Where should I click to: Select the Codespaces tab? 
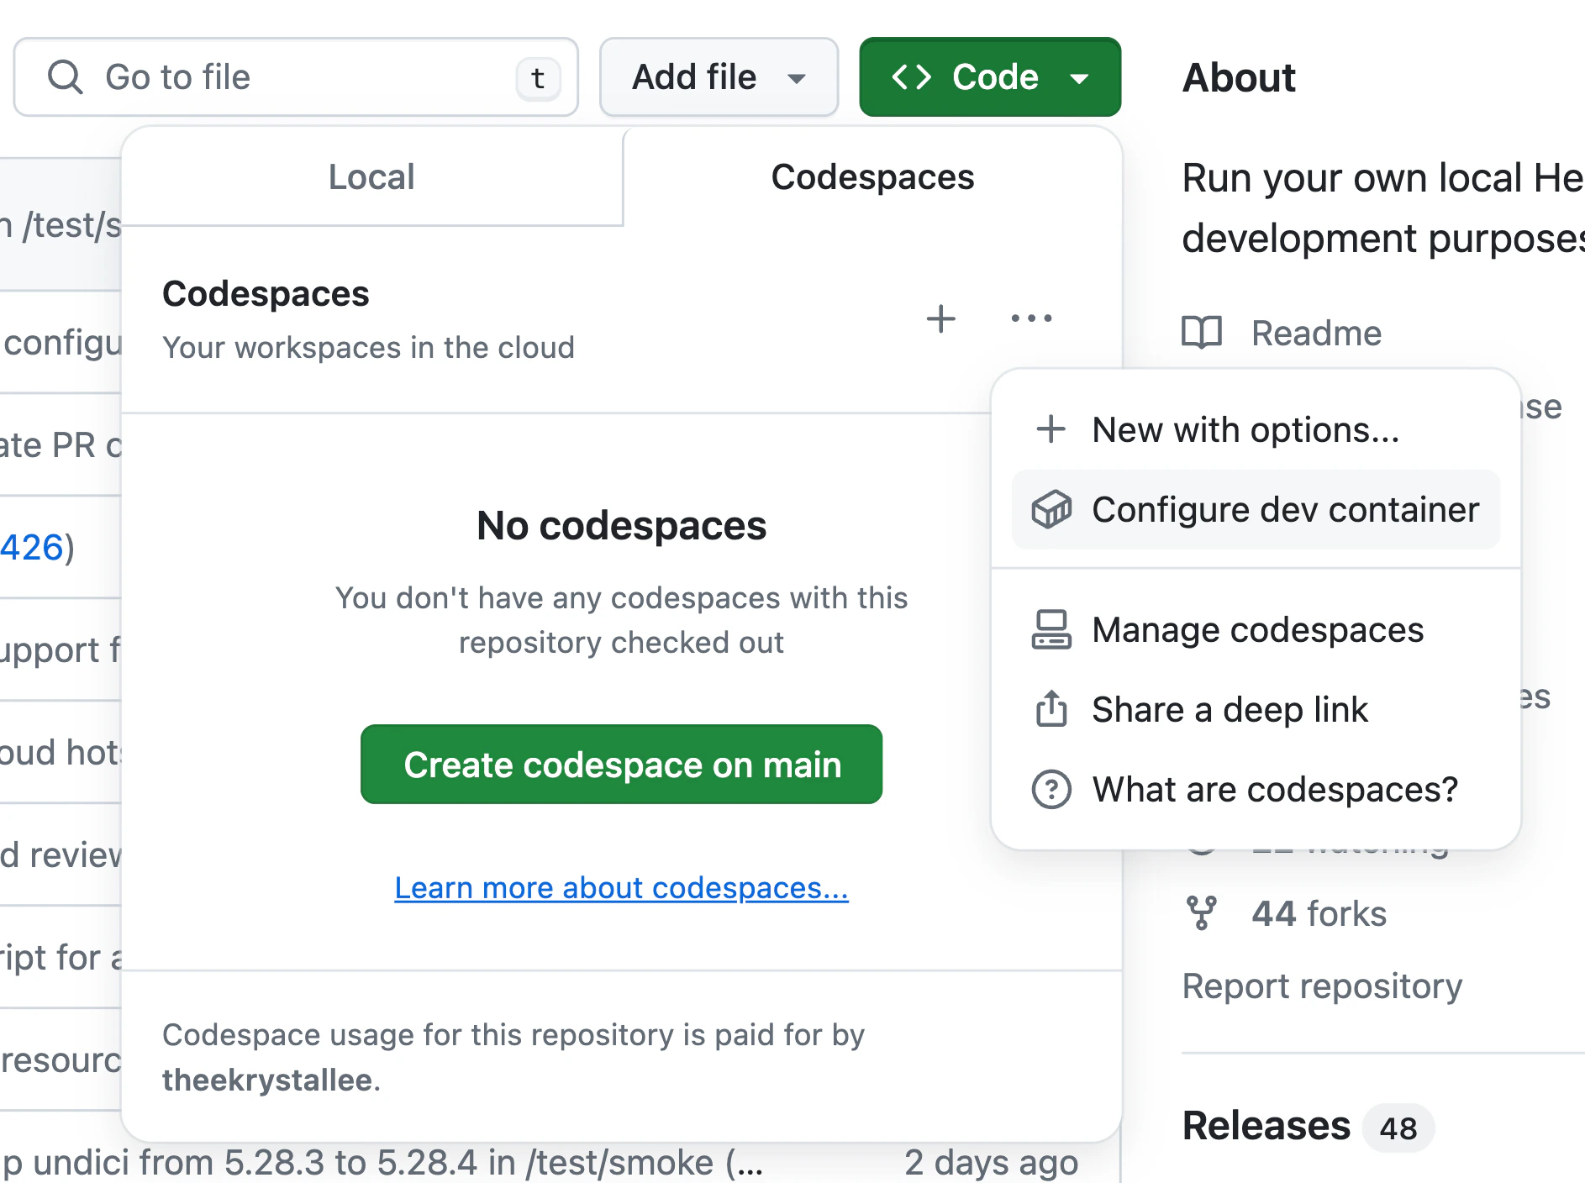click(872, 177)
